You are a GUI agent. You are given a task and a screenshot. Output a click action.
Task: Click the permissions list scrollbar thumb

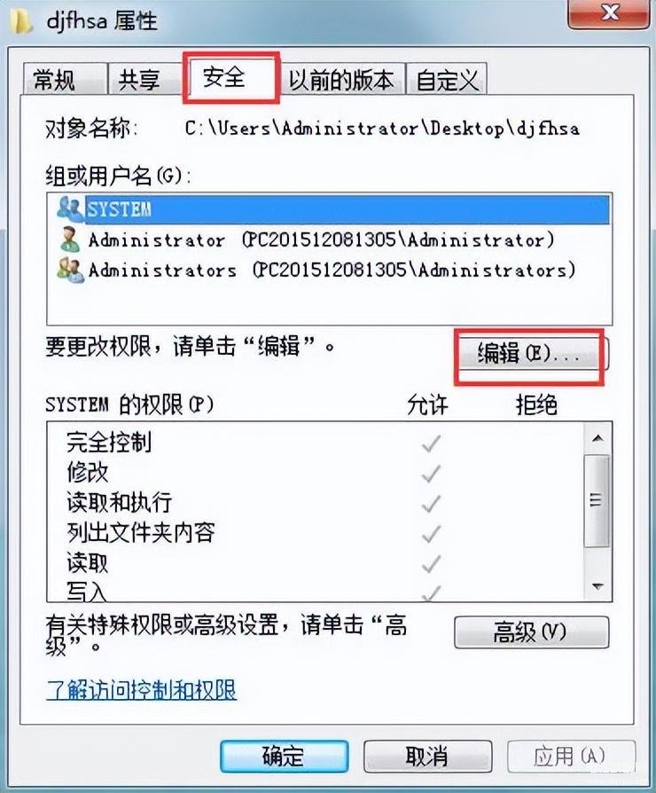[x=597, y=500]
